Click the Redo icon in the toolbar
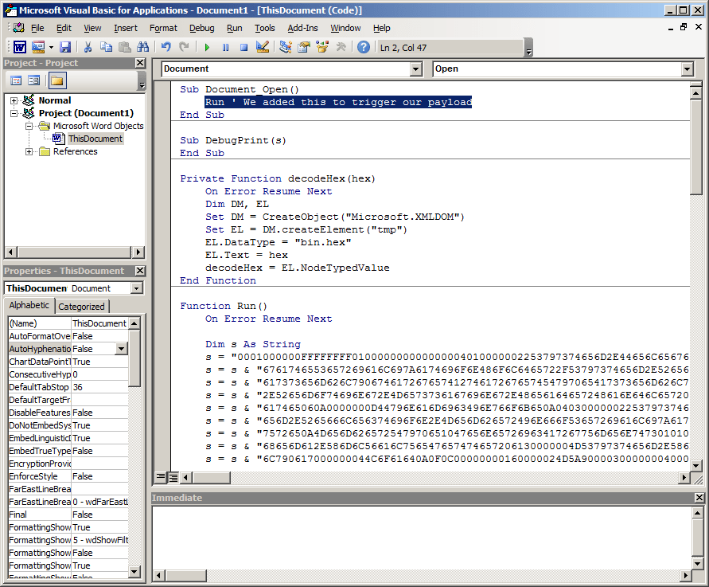709x587 pixels. point(184,47)
